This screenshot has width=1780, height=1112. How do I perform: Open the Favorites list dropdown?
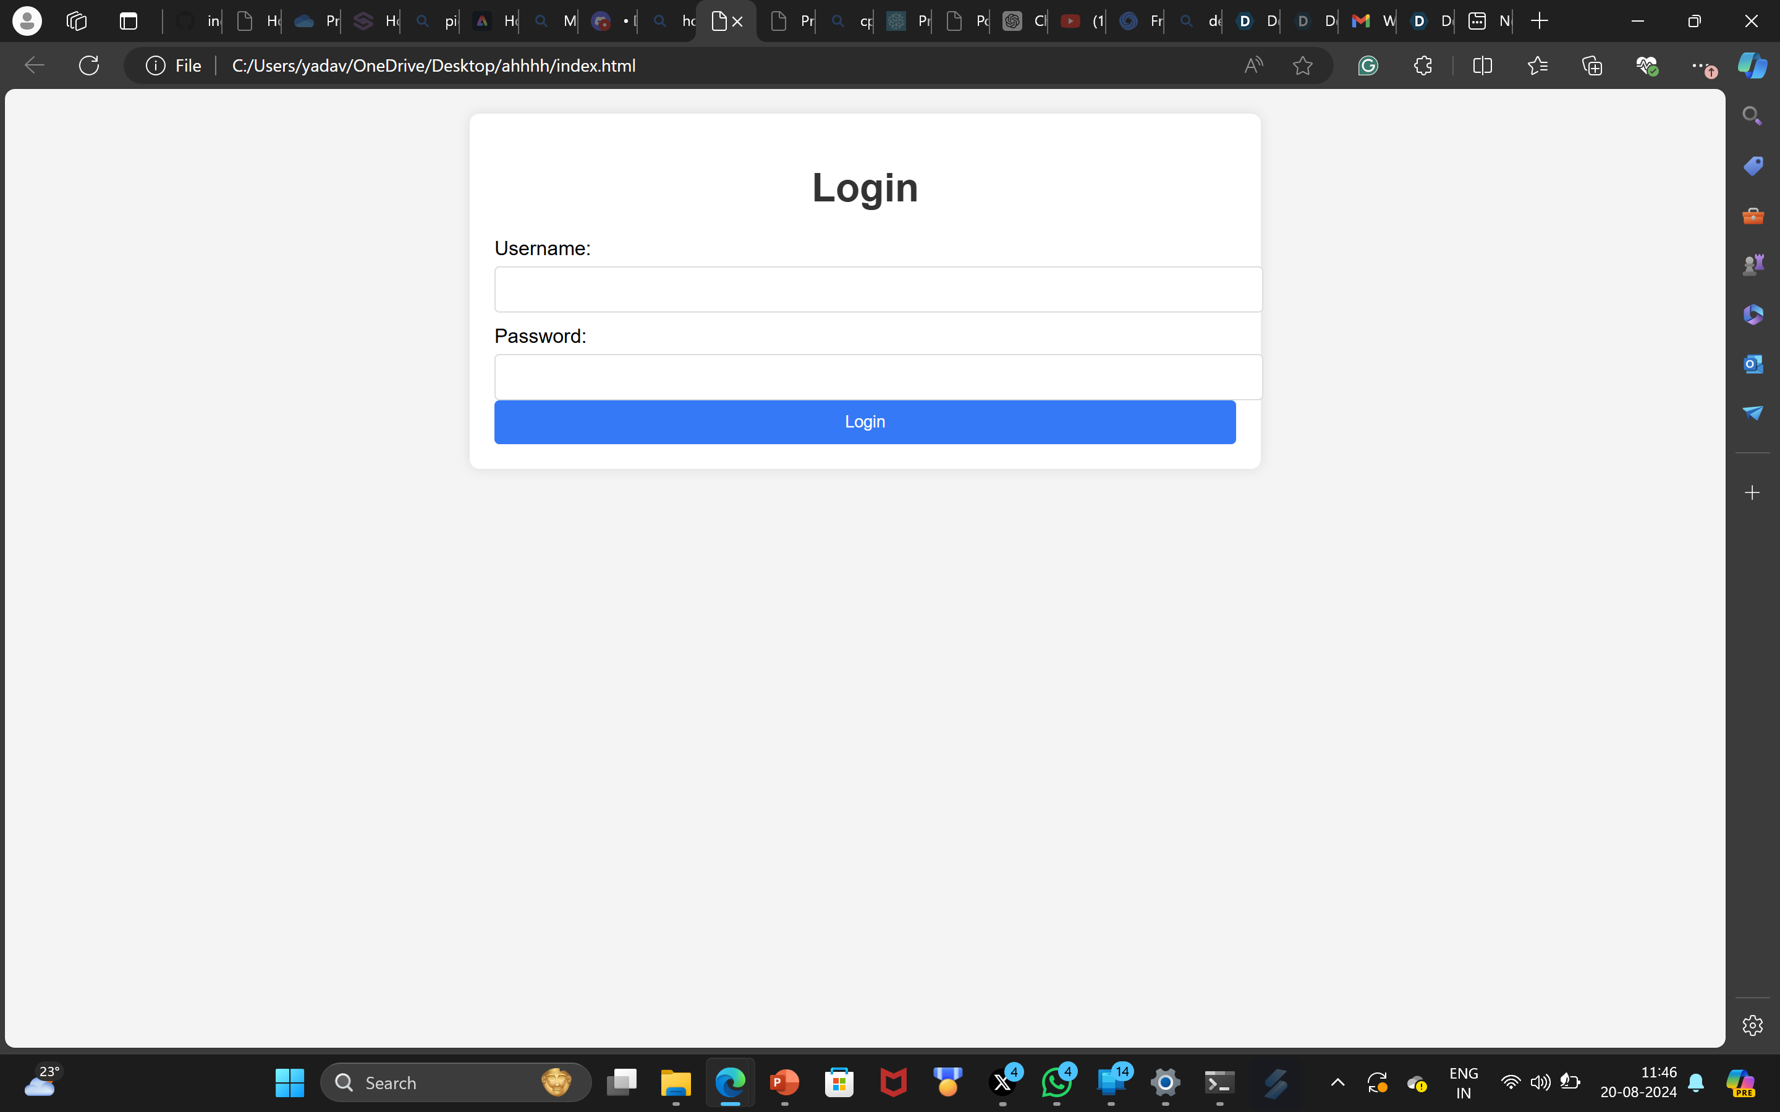click(x=1537, y=65)
